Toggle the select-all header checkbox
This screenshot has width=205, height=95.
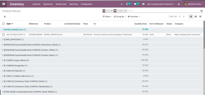click(x=3, y=24)
